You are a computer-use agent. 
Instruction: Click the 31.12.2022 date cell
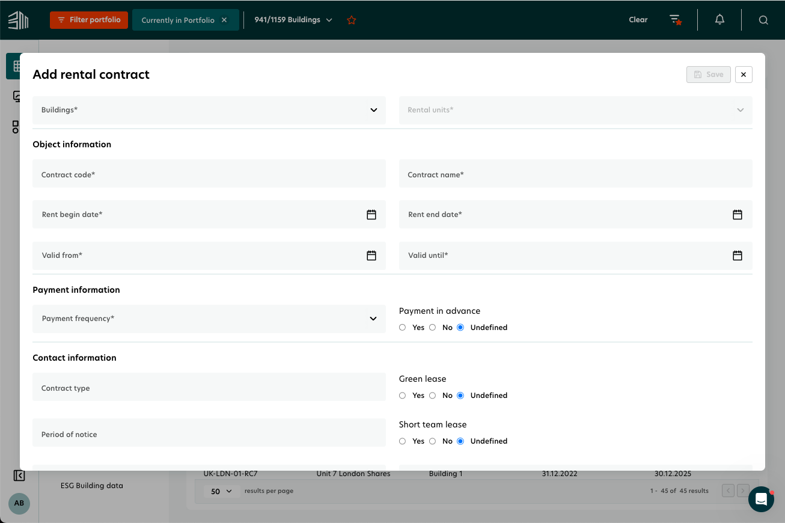pyautogui.click(x=560, y=474)
